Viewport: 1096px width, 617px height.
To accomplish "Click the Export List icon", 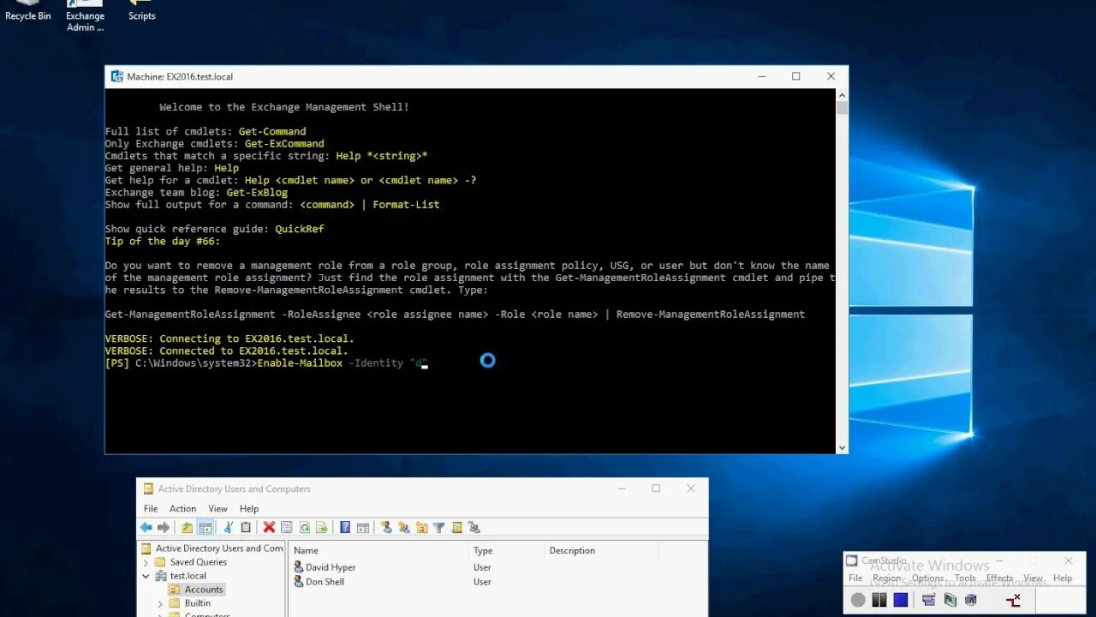I will (322, 528).
